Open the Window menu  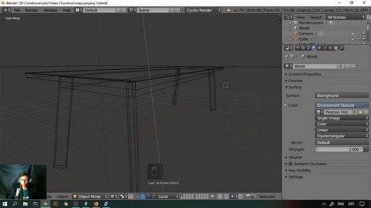[x=50, y=10]
